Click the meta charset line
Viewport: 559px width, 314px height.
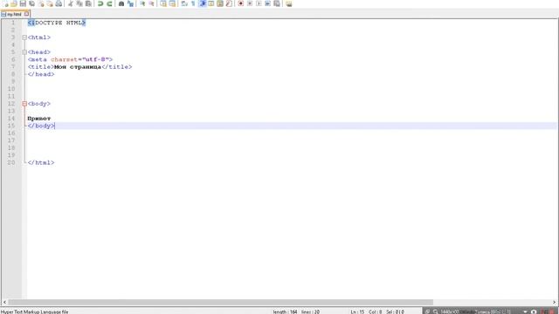(70, 59)
